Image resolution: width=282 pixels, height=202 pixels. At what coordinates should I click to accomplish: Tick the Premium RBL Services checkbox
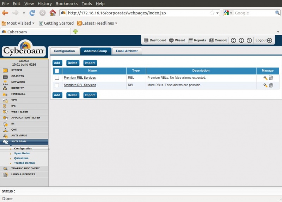(57, 78)
